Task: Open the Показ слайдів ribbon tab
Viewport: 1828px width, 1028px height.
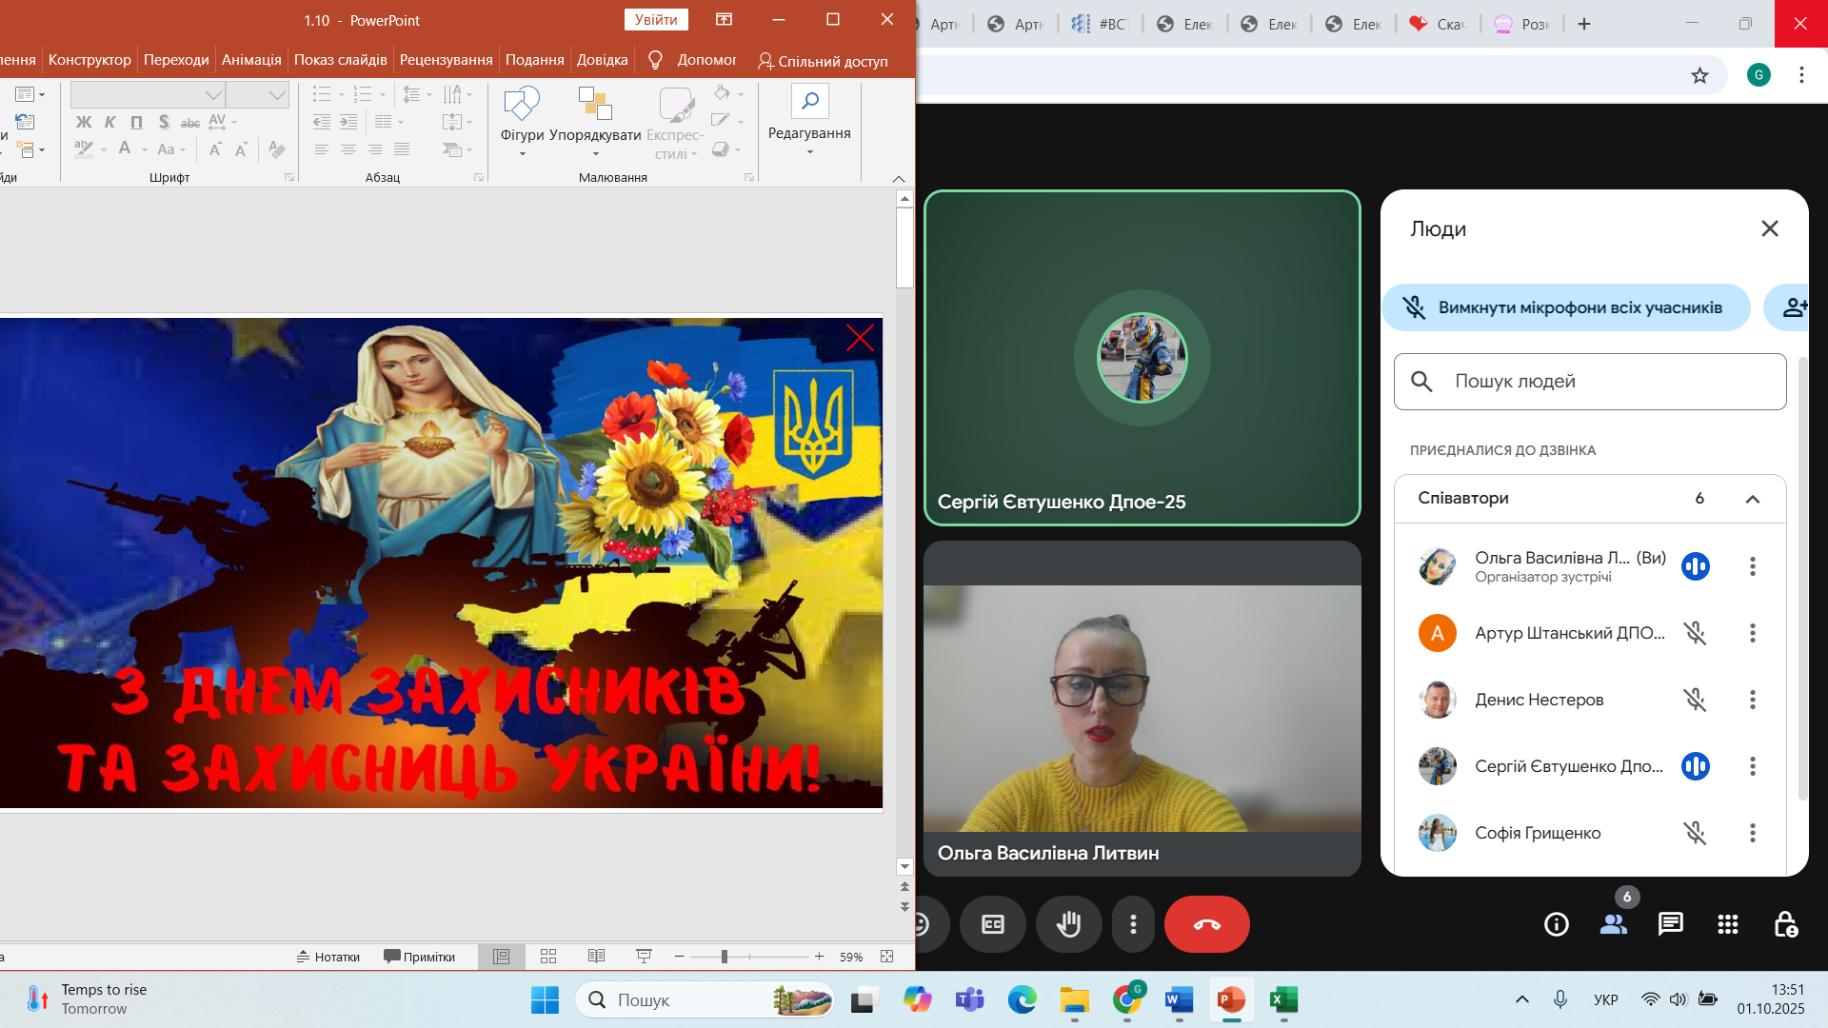Action: pyautogui.click(x=340, y=59)
